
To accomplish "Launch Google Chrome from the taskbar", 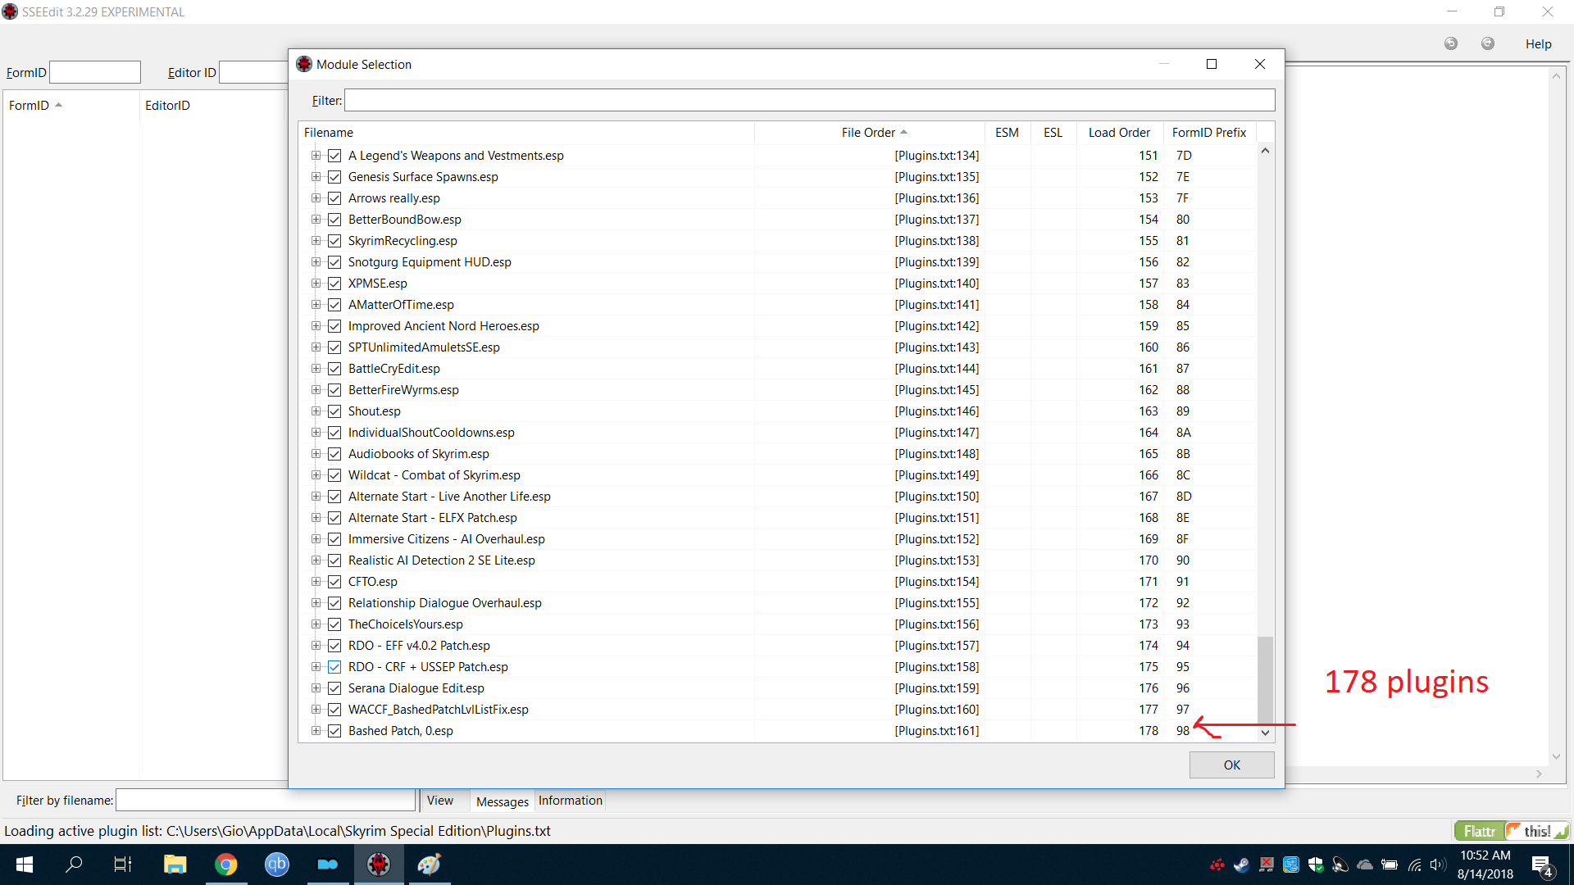I will pos(225,865).
